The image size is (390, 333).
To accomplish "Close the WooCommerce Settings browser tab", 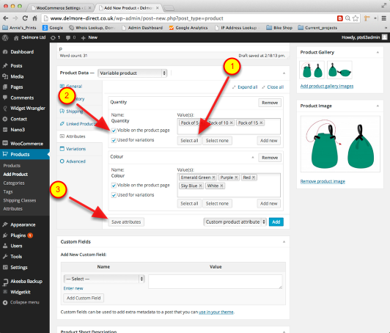I will (x=89, y=8).
